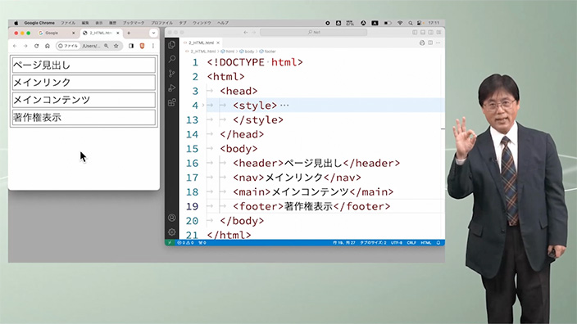Open the Search view in VS Code activity bar
Viewport: 577px width, 324px height.
pyautogui.click(x=171, y=59)
